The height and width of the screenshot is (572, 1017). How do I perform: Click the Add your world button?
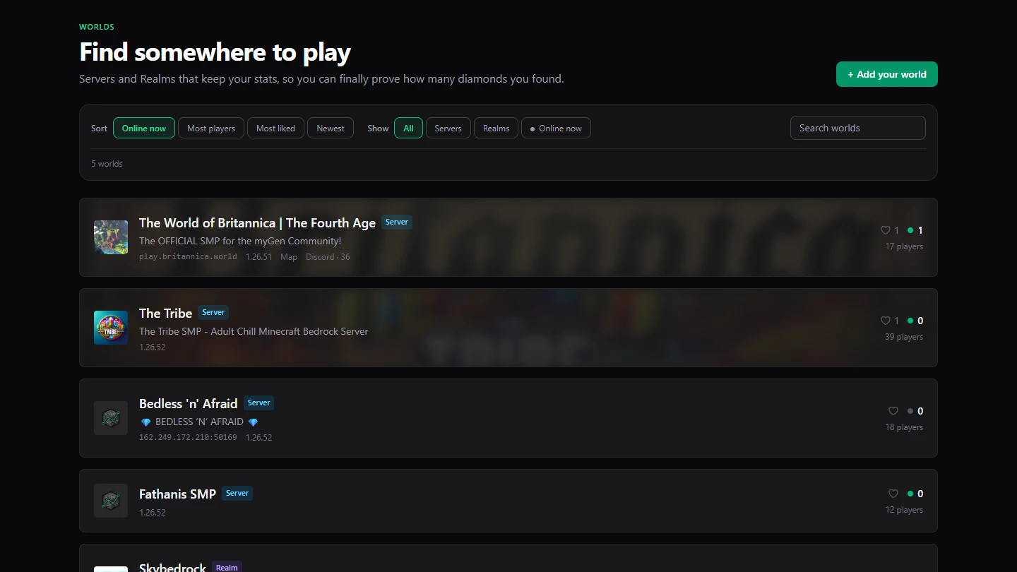point(887,74)
